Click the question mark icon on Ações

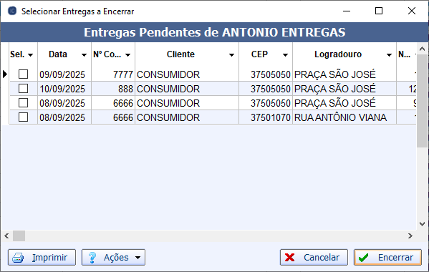pos(92,258)
